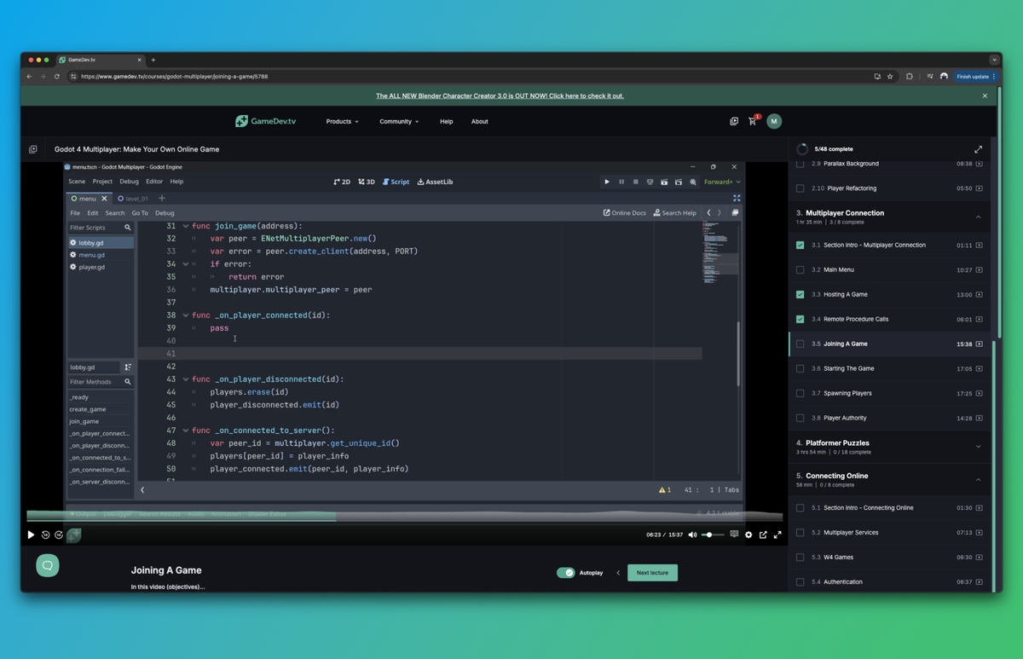Pop the video out into a new window
This screenshot has height=659, width=1023.
tap(763, 535)
